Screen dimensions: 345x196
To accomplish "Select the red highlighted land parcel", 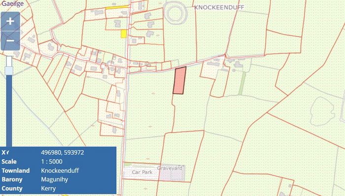I will point(179,81).
